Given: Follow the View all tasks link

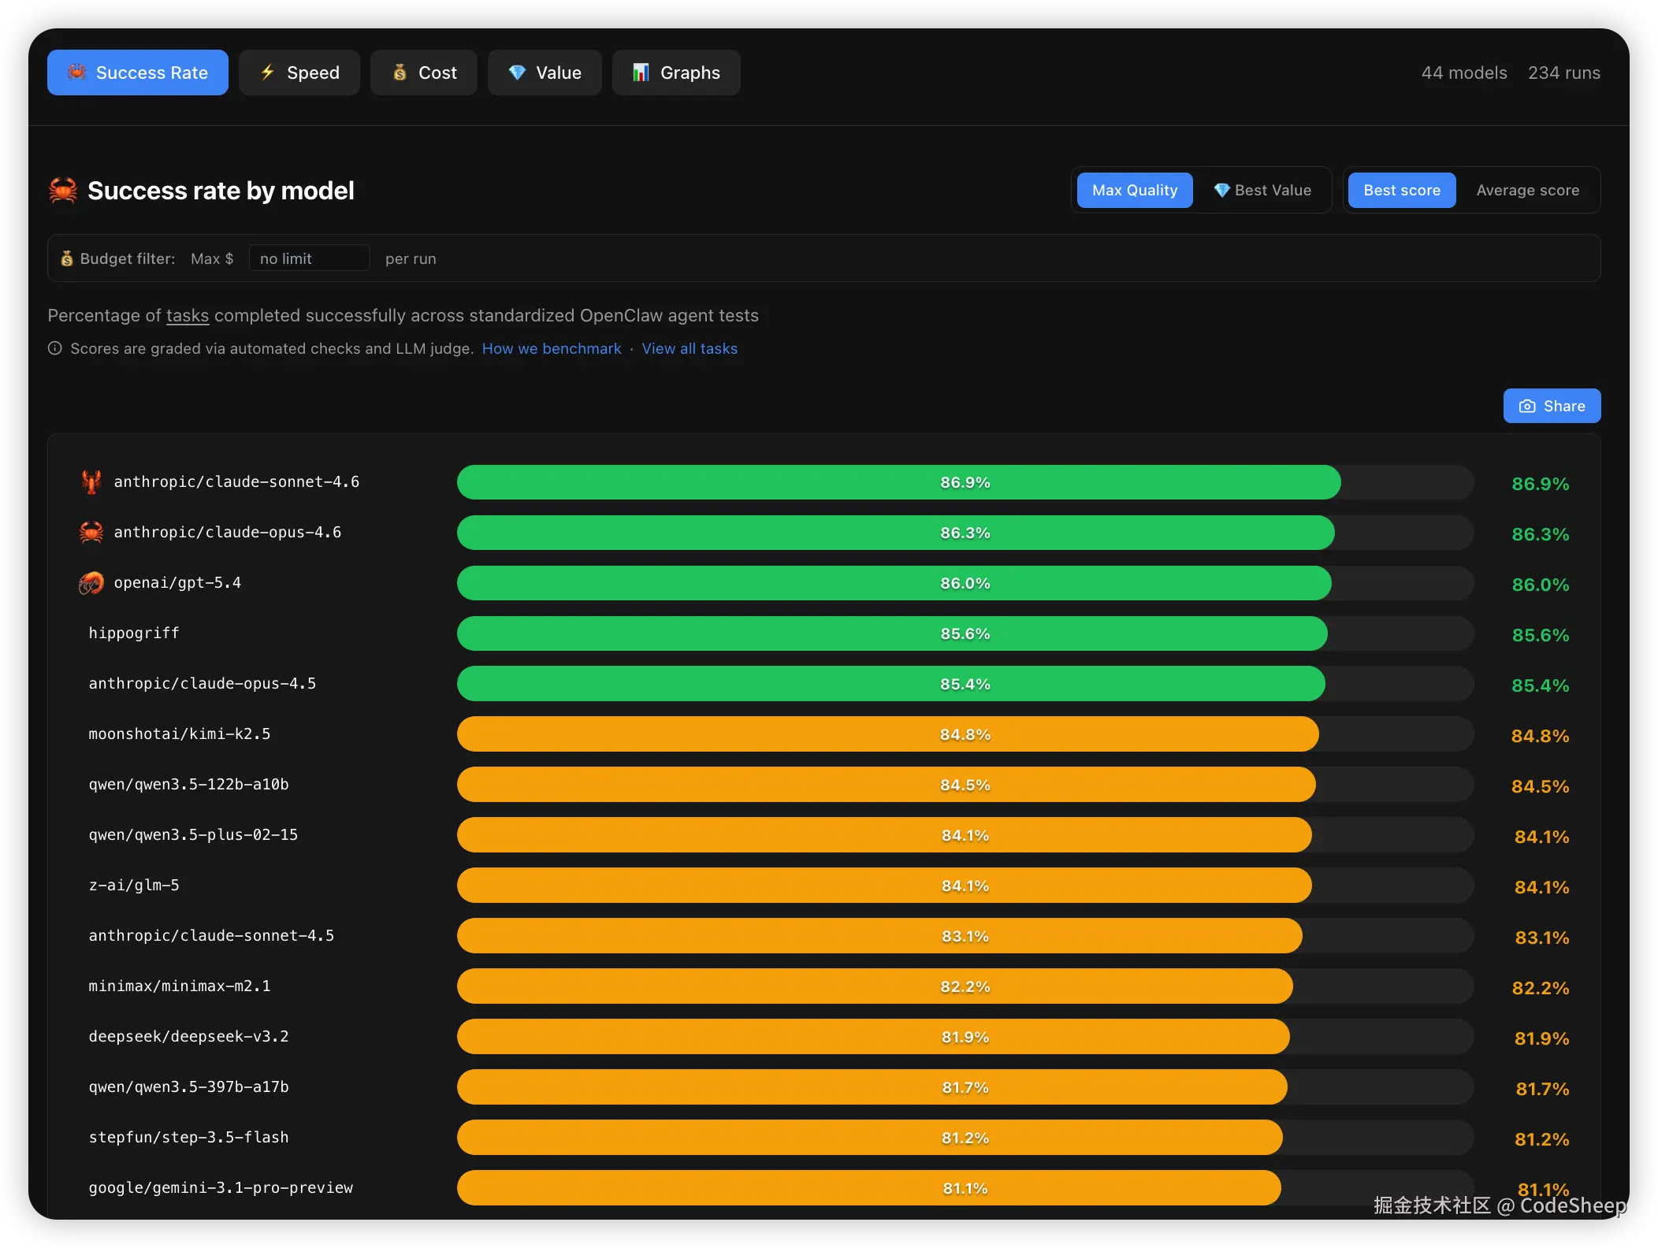Looking at the screenshot, I should tap(690, 348).
